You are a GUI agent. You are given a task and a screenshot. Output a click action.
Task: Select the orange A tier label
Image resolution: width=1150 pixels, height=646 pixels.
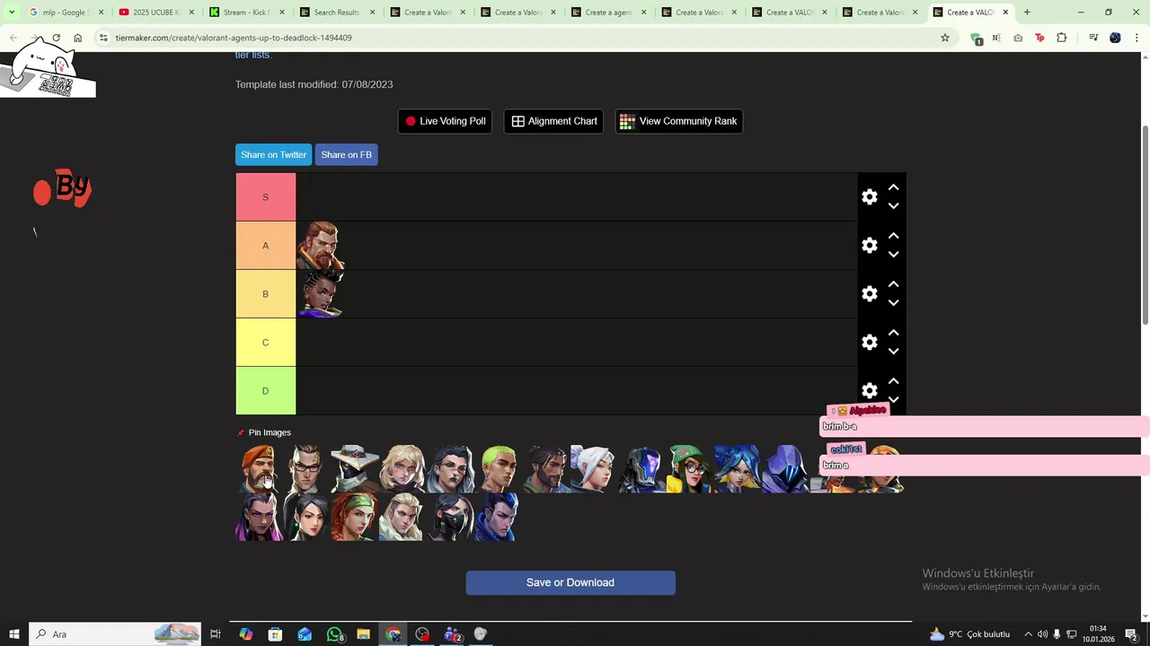click(x=265, y=245)
